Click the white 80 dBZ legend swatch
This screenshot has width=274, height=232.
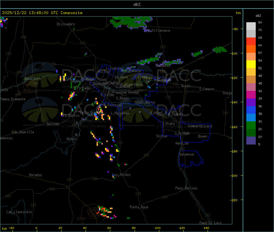tap(251, 26)
